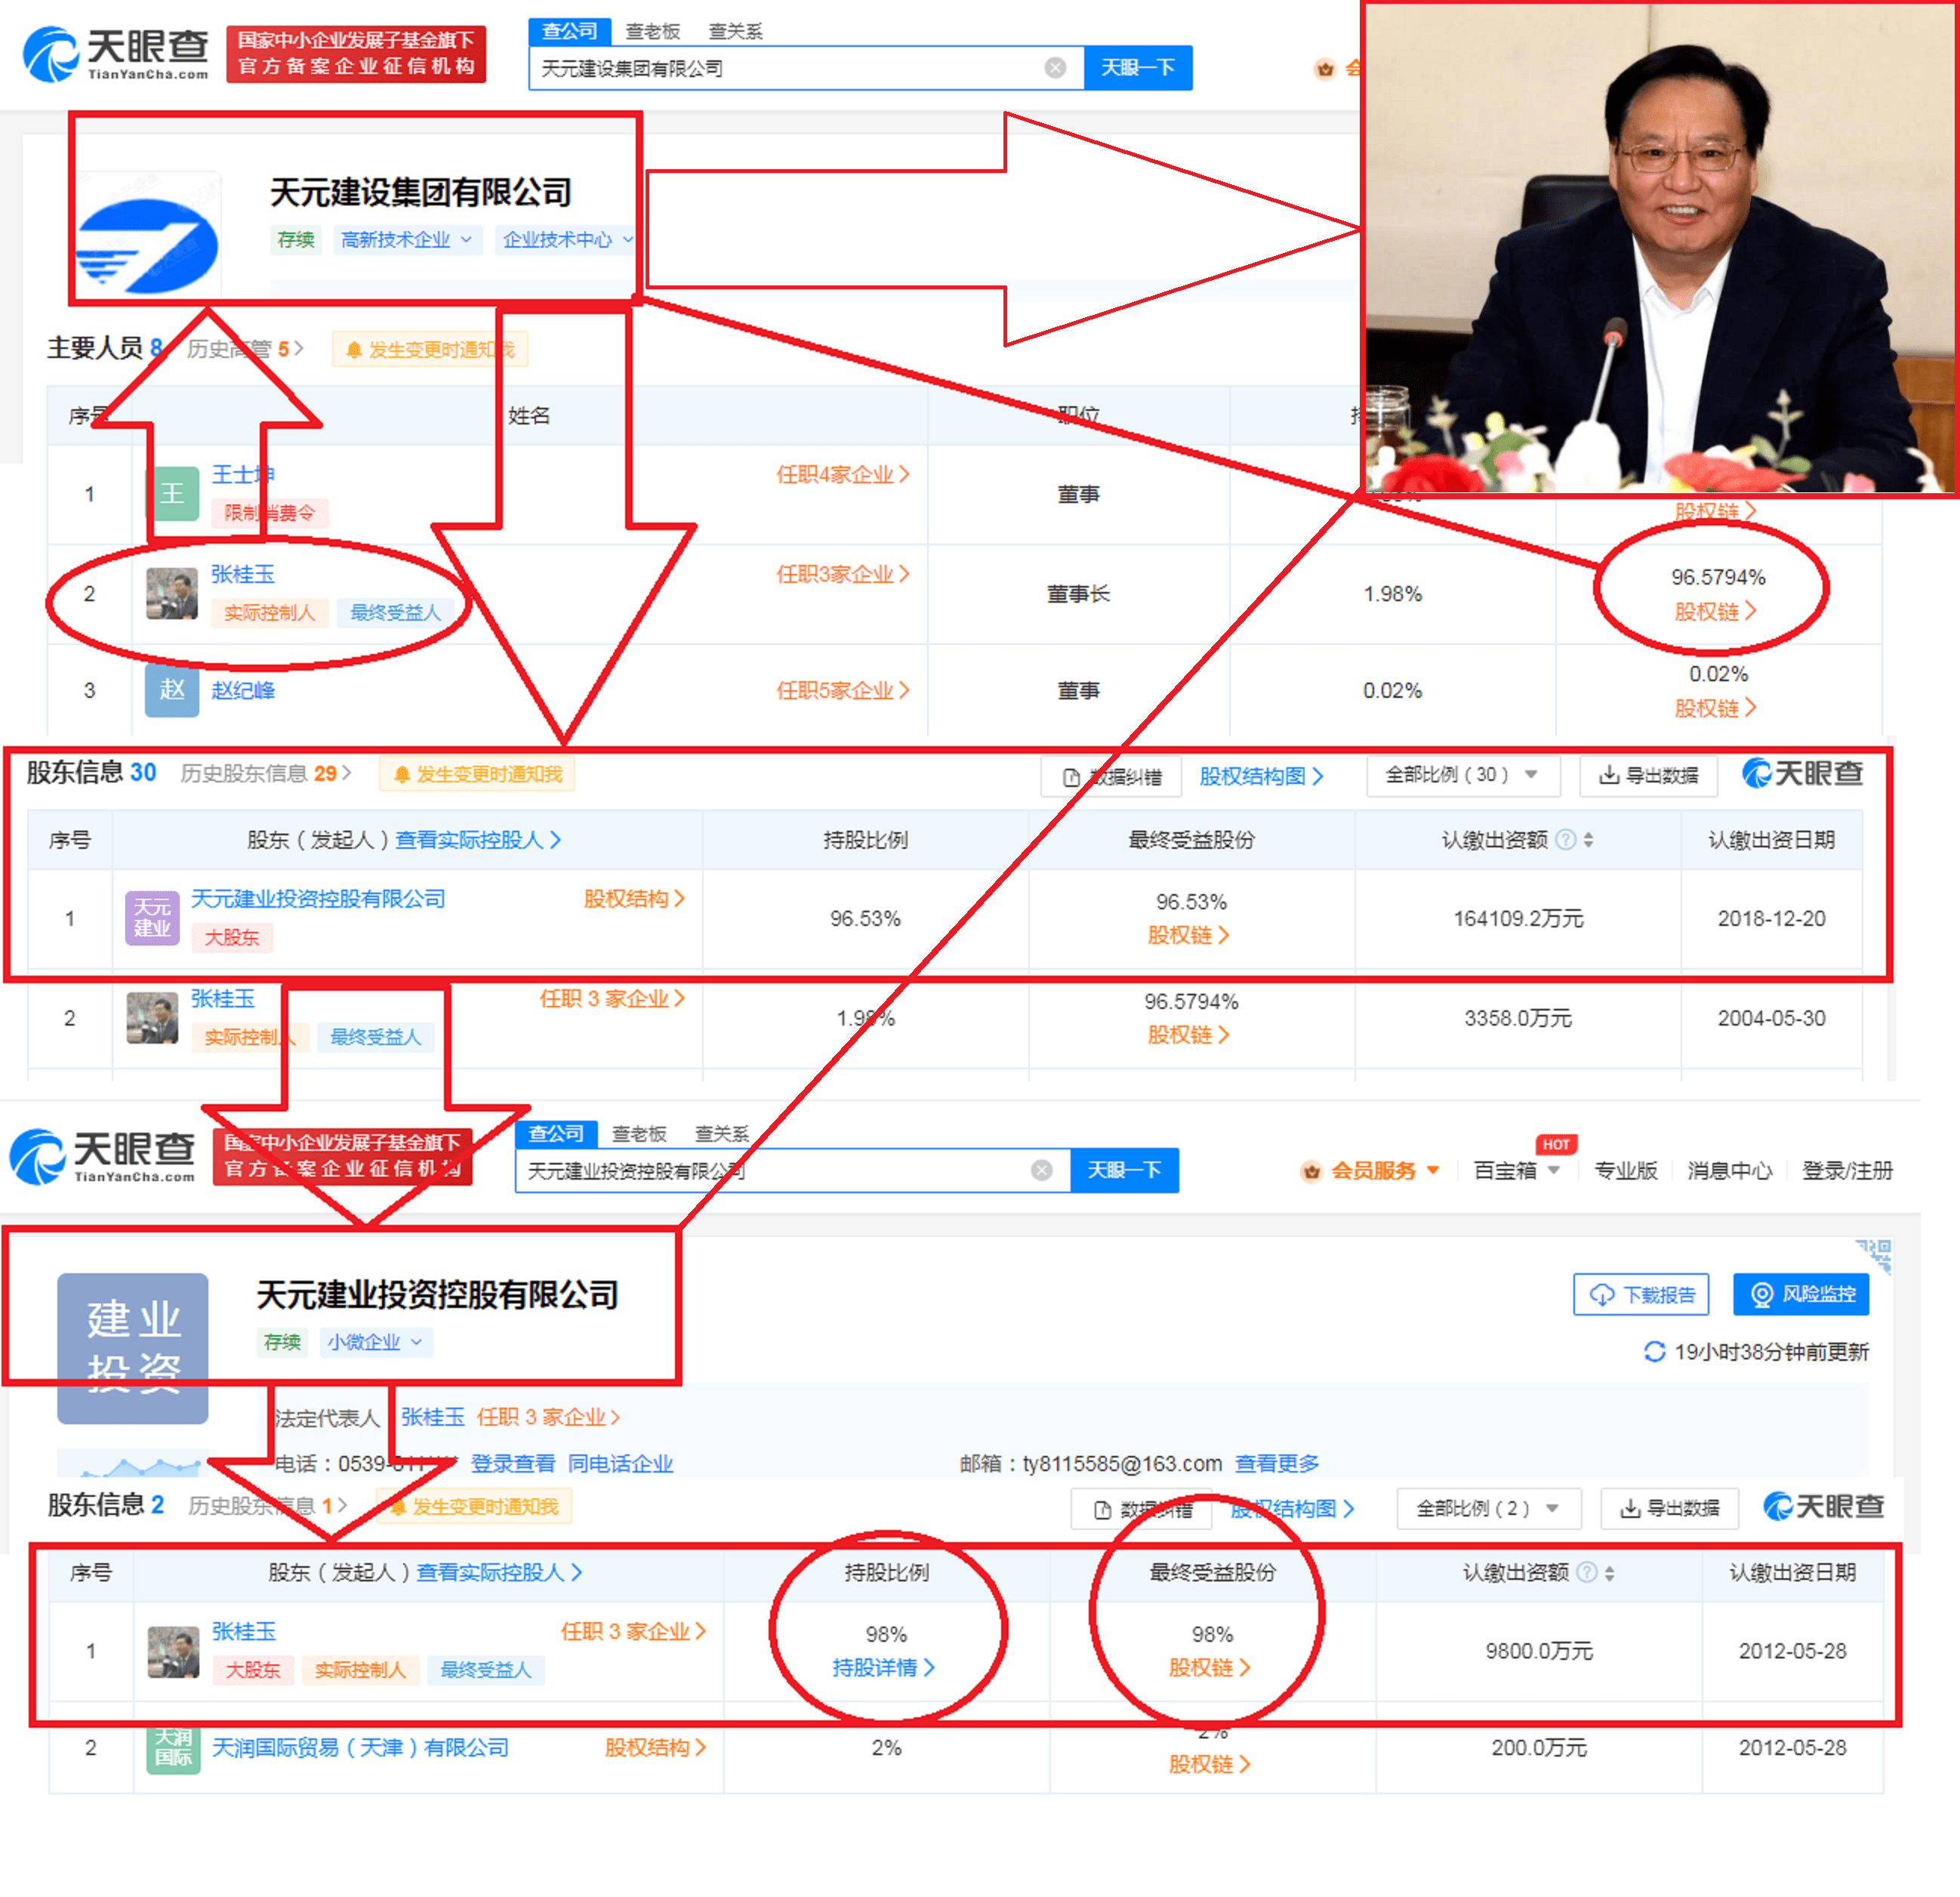The height and width of the screenshot is (1897, 1960).
Task: Open 任职5家企业 link
Action: pyautogui.click(x=843, y=690)
